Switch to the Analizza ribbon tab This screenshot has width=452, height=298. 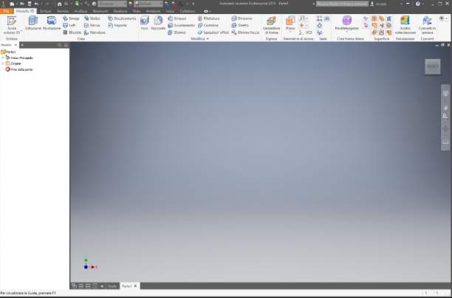pos(81,11)
